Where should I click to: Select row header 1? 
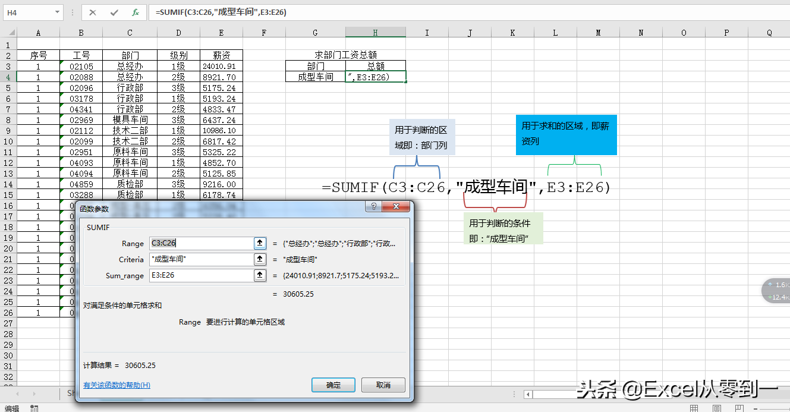pyautogui.click(x=8, y=45)
